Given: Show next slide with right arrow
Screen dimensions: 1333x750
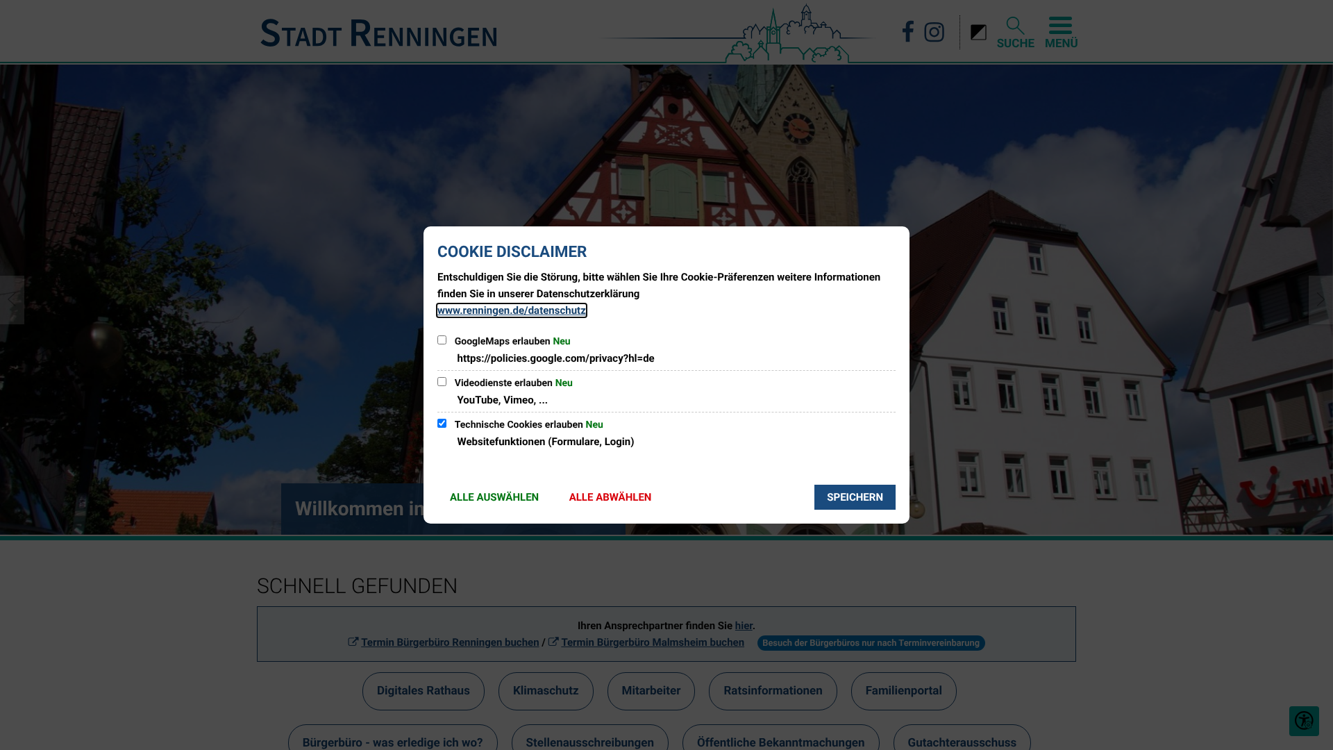Looking at the screenshot, I should click(1320, 300).
